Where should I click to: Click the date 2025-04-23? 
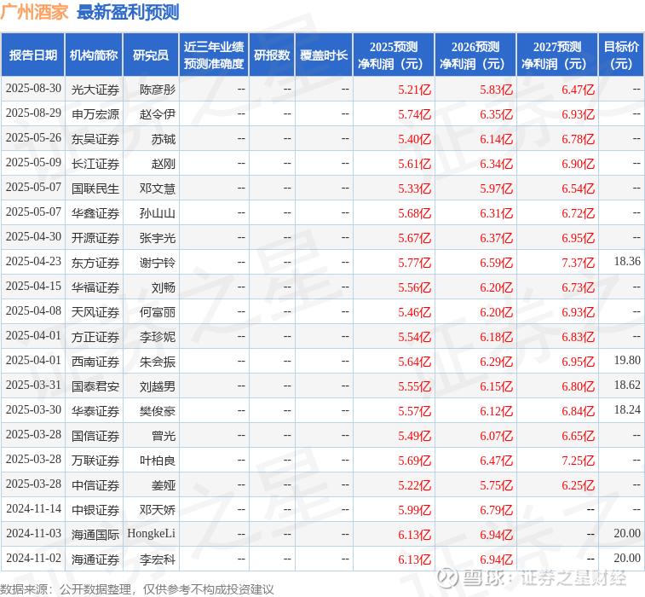(x=33, y=262)
